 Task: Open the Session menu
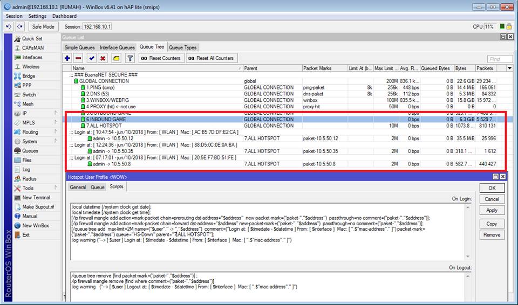pyautogui.click(x=14, y=16)
